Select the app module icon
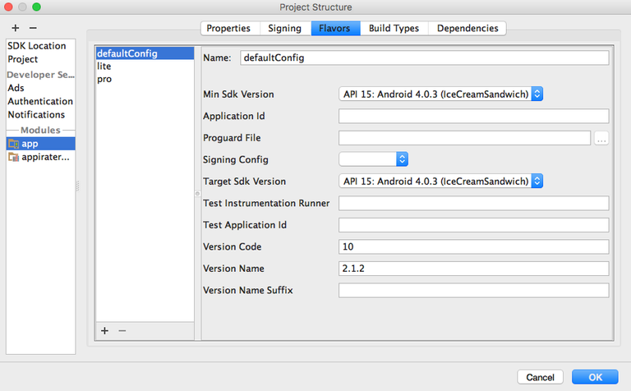Image resolution: width=631 pixels, height=391 pixels. point(14,144)
